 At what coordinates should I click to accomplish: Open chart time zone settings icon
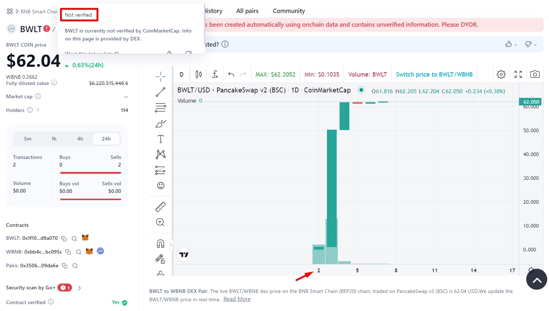point(531,270)
